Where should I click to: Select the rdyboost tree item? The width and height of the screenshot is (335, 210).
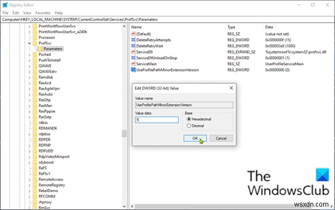tap(46, 163)
